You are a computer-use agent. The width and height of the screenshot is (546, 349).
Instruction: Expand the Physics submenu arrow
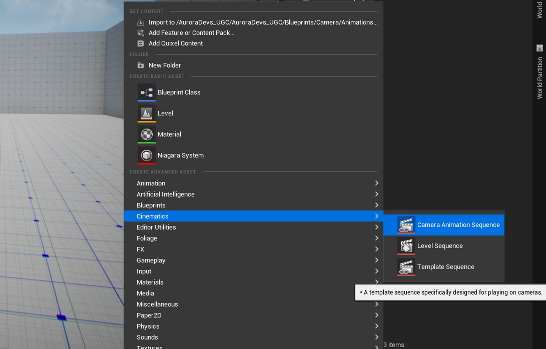pyautogui.click(x=376, y=326)
